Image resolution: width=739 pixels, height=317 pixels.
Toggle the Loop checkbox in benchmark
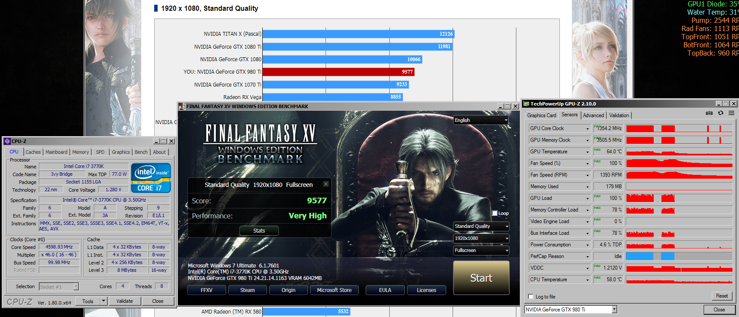click(x=495, y=213)
